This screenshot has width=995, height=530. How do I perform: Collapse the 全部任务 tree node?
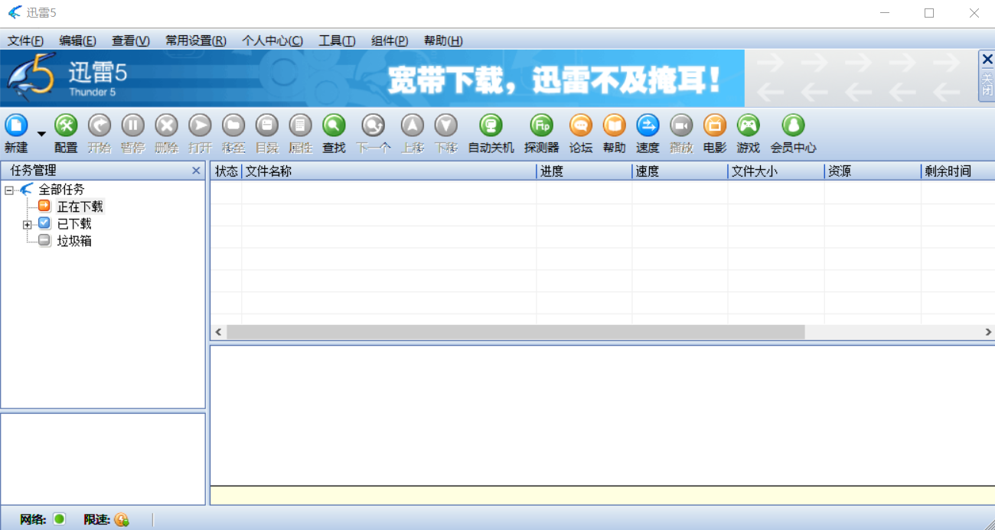pyautogui.click(x=9, y=190)
